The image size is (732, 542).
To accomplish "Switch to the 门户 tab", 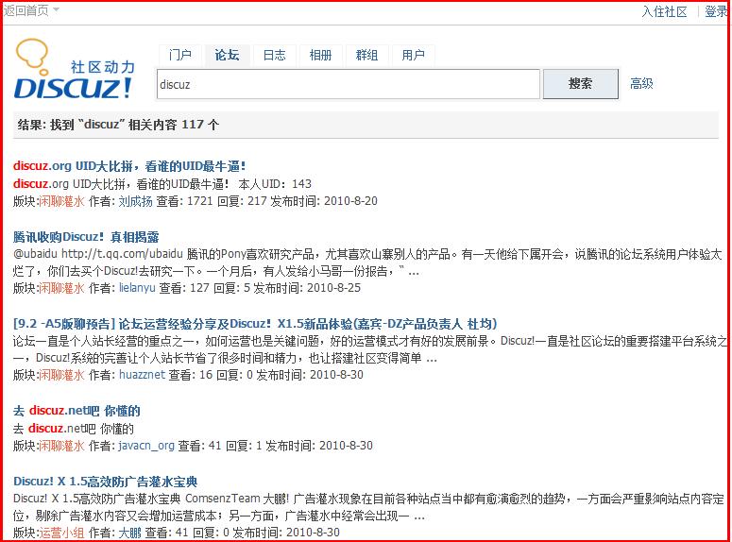I will (180, 55).
